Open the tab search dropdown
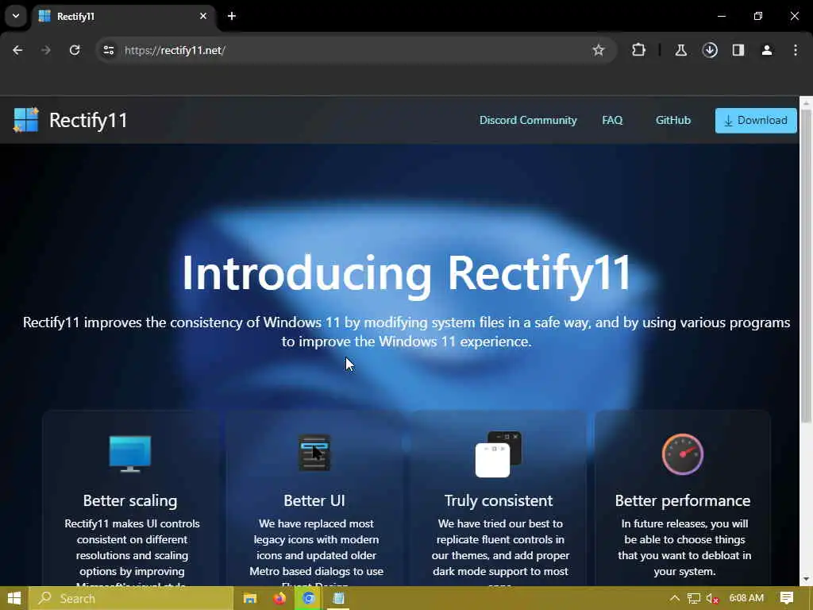Viewport: 813px width, 610px height. [x=16, y=16]
